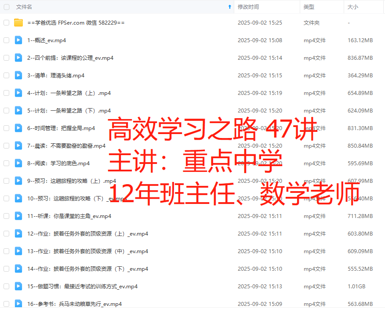Viewport: 385px width, 316px height.
Task: Check the box for the 学爸优选 folder
Action: tap(7, 22)
